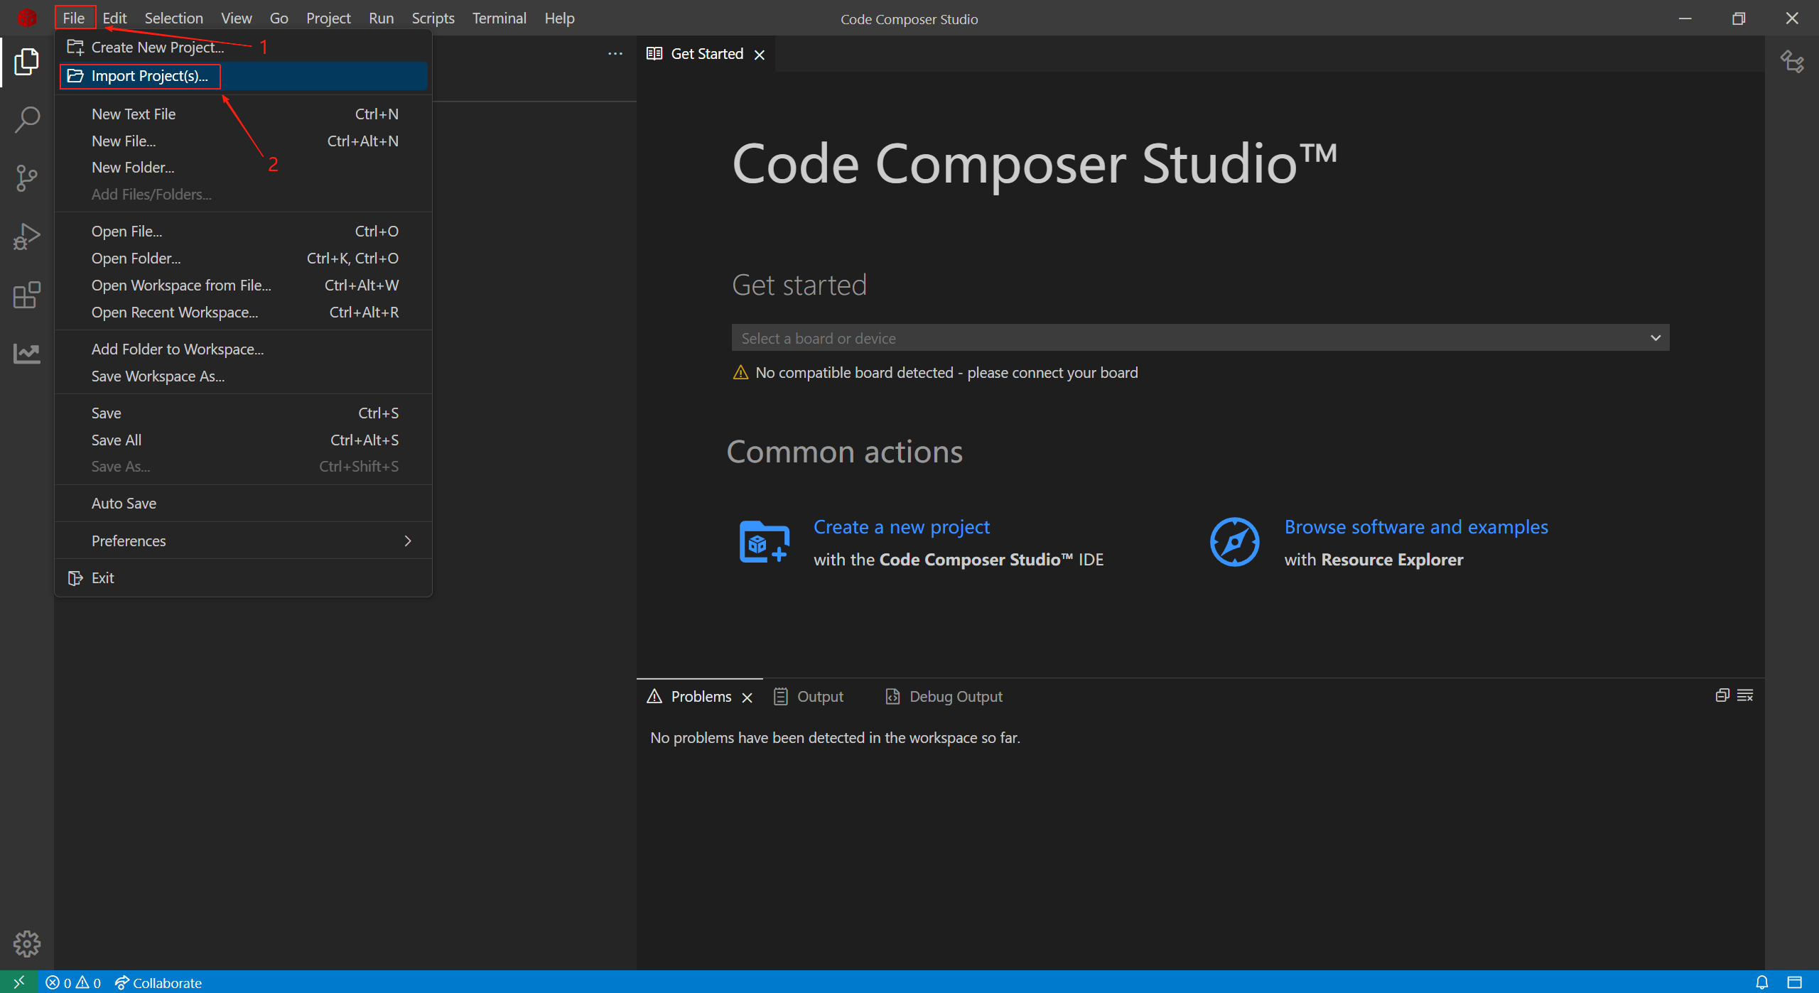The width and height of the screenshot is (1819, 993).
Task: Collapse all icon in Problems panel
Action: coord(1722,695)
